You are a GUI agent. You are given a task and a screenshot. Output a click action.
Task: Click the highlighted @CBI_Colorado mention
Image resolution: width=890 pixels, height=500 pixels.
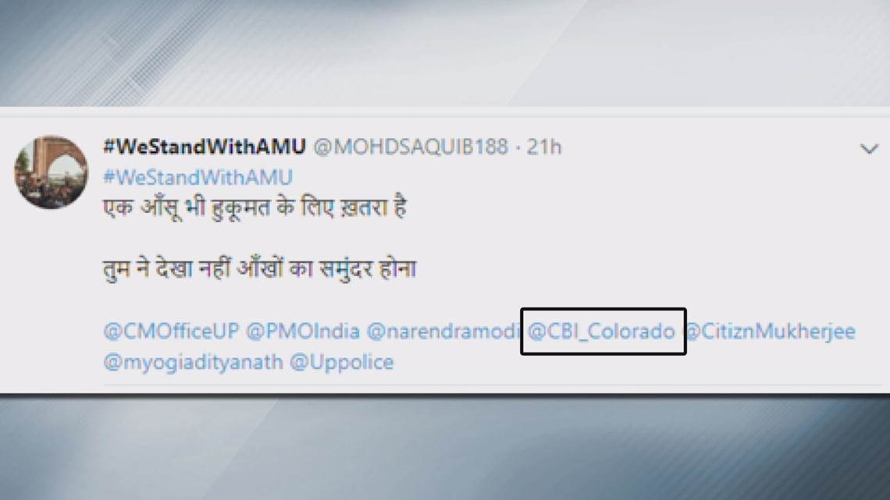(602, 331)
